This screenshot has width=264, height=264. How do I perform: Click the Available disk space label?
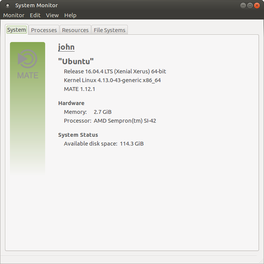click(91, 144)
